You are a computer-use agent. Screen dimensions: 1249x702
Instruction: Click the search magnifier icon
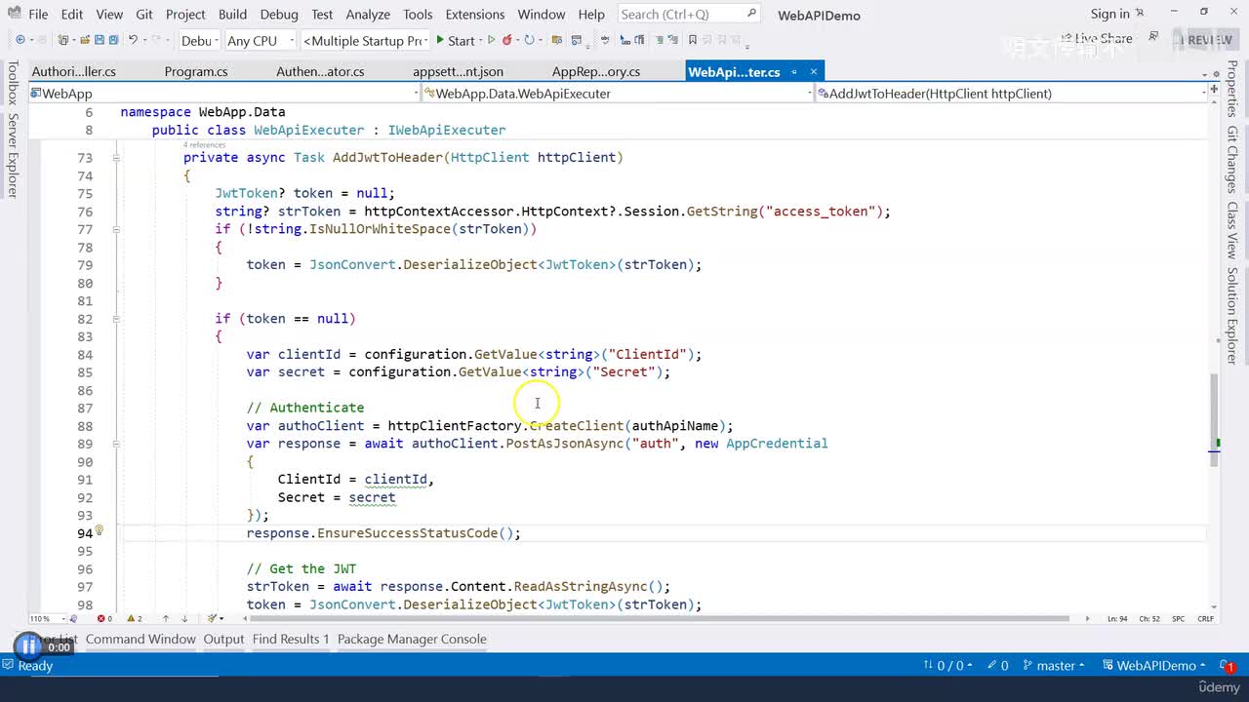[x=751, y=14]
